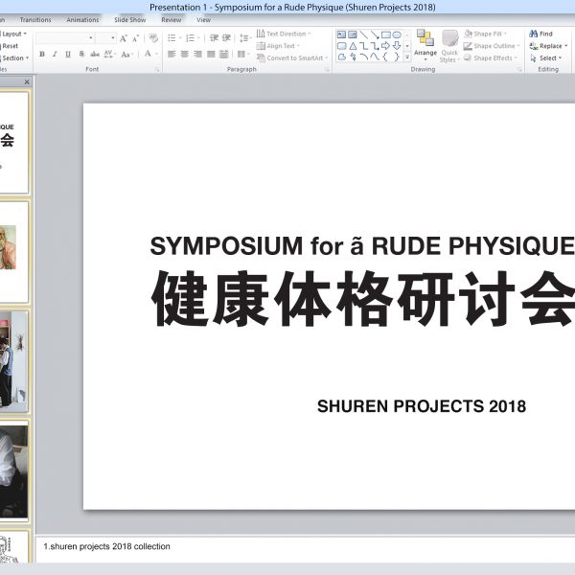Screen dimensions: 575x575
Task: Click the Find binoculars icon
Action: (534, 34)
